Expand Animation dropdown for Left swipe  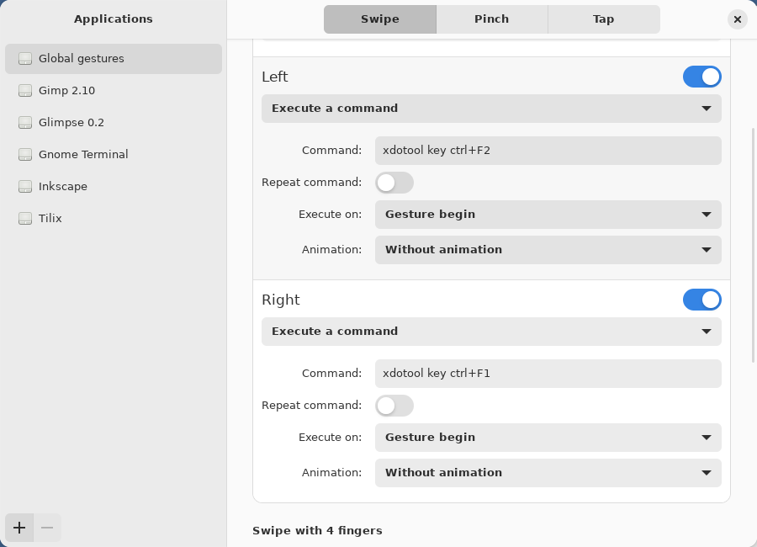coord(548,250)
